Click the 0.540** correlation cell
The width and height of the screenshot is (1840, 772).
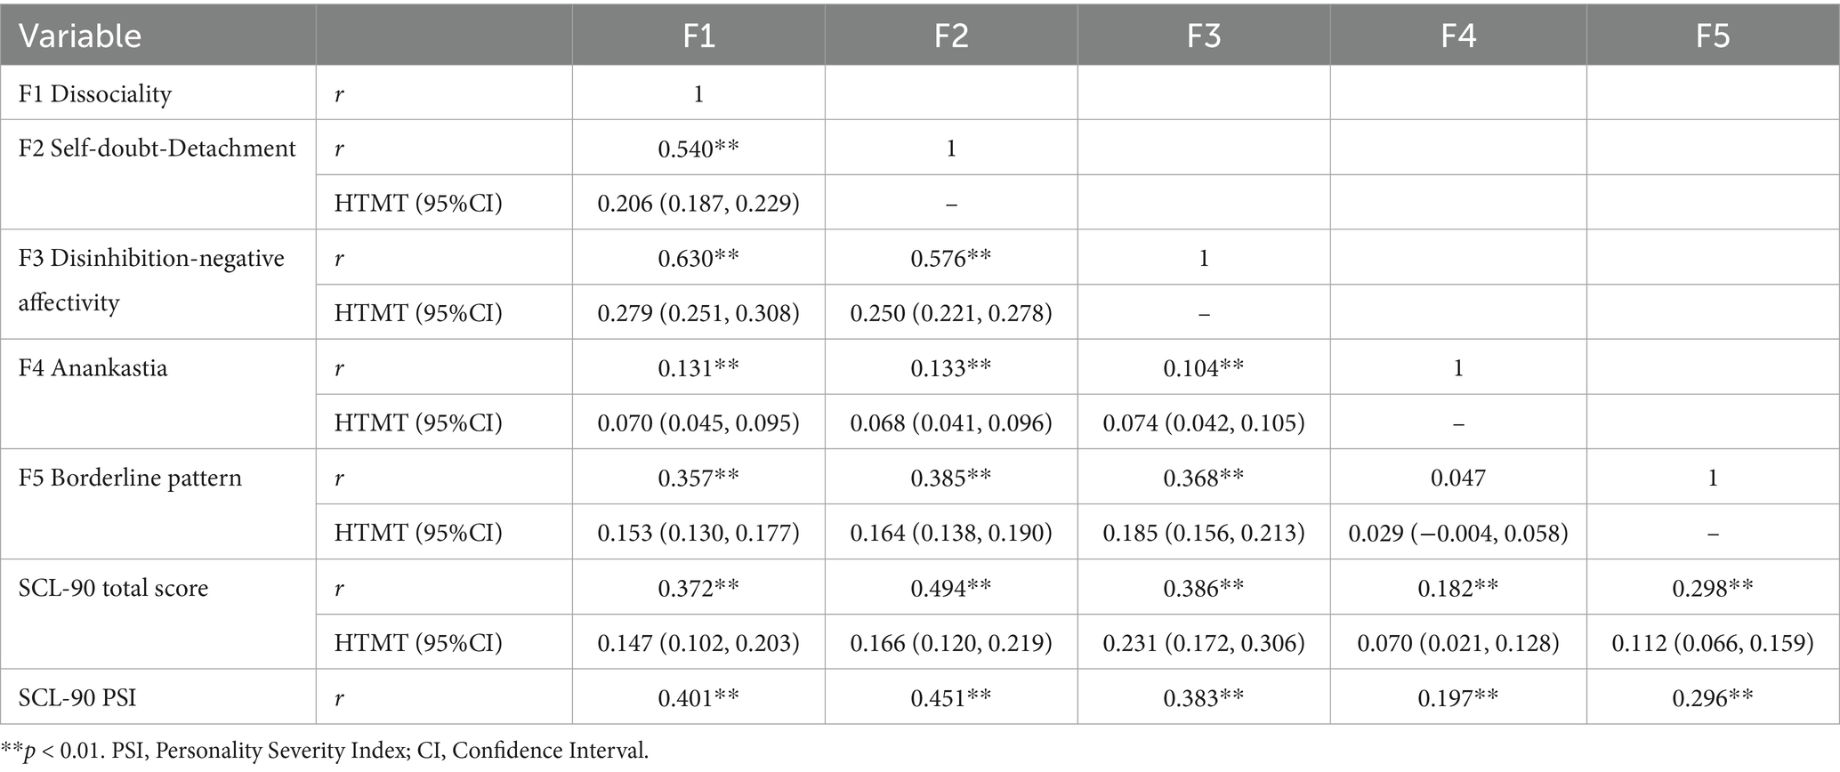click(x=698, y=149)
